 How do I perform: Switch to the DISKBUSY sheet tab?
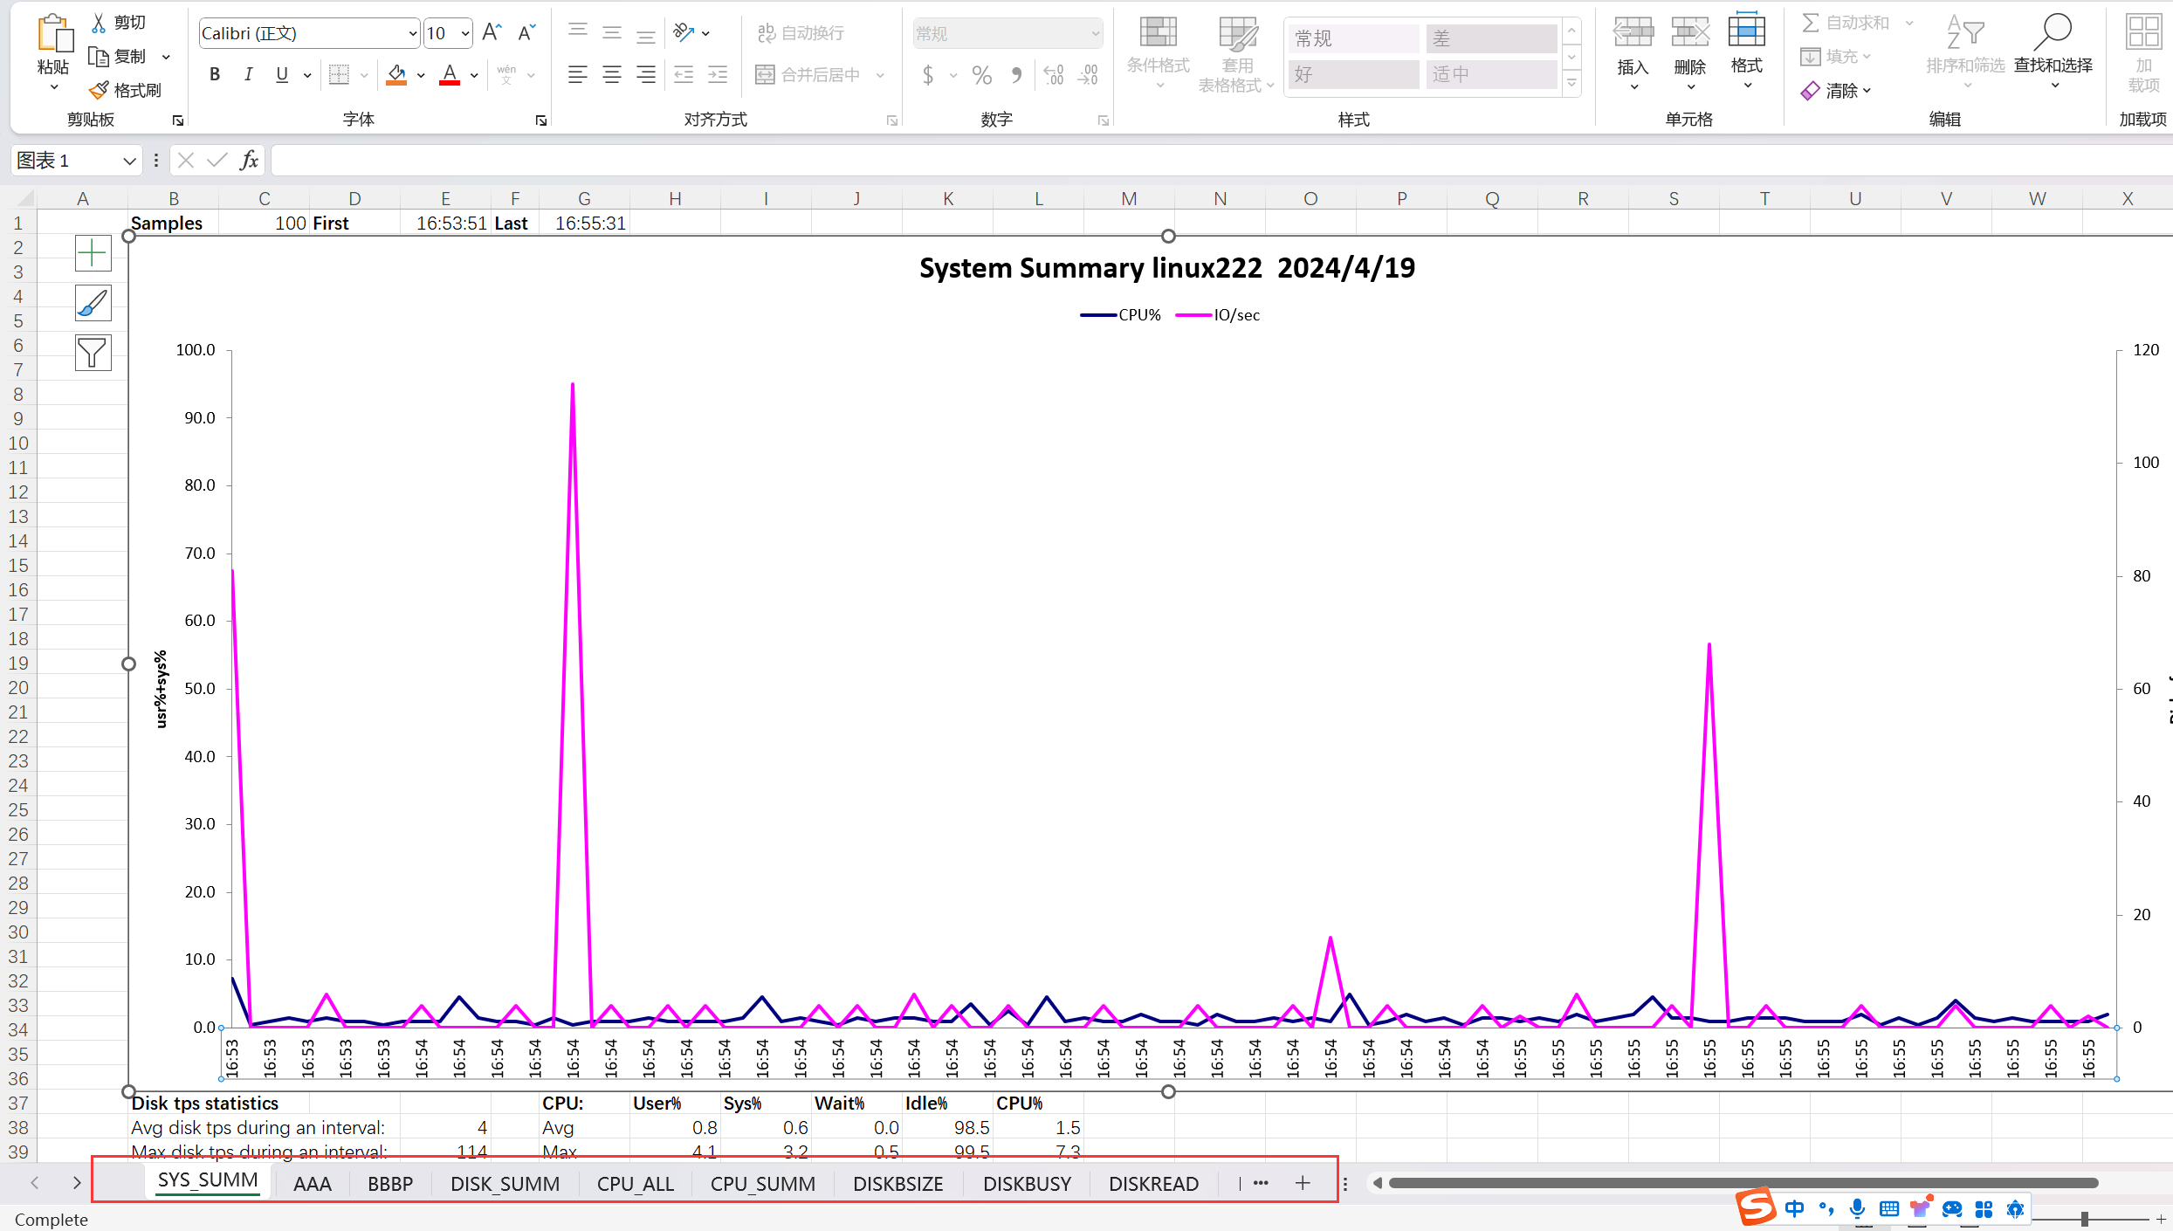(1027, 1184)
